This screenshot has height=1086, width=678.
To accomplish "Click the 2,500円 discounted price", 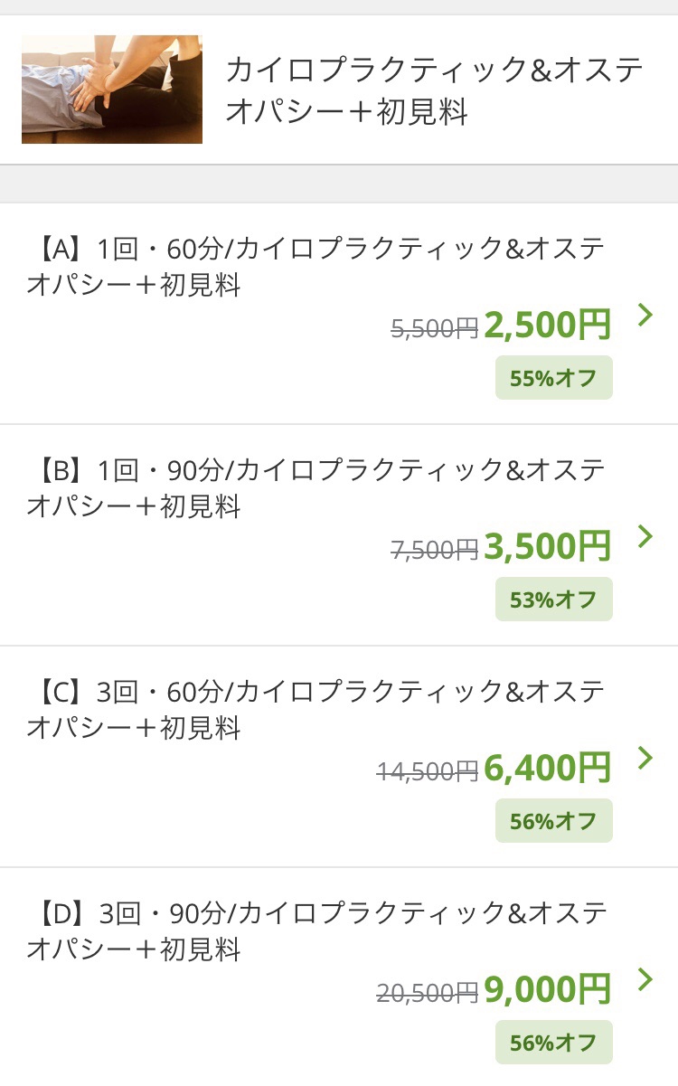I will 548,326.
